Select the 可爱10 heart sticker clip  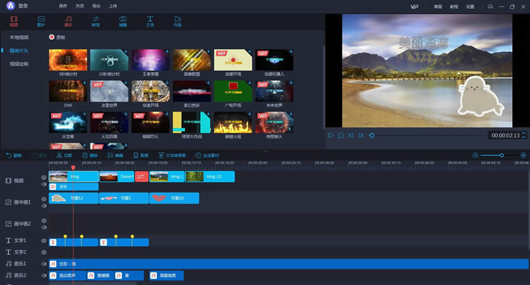[174, 198]
